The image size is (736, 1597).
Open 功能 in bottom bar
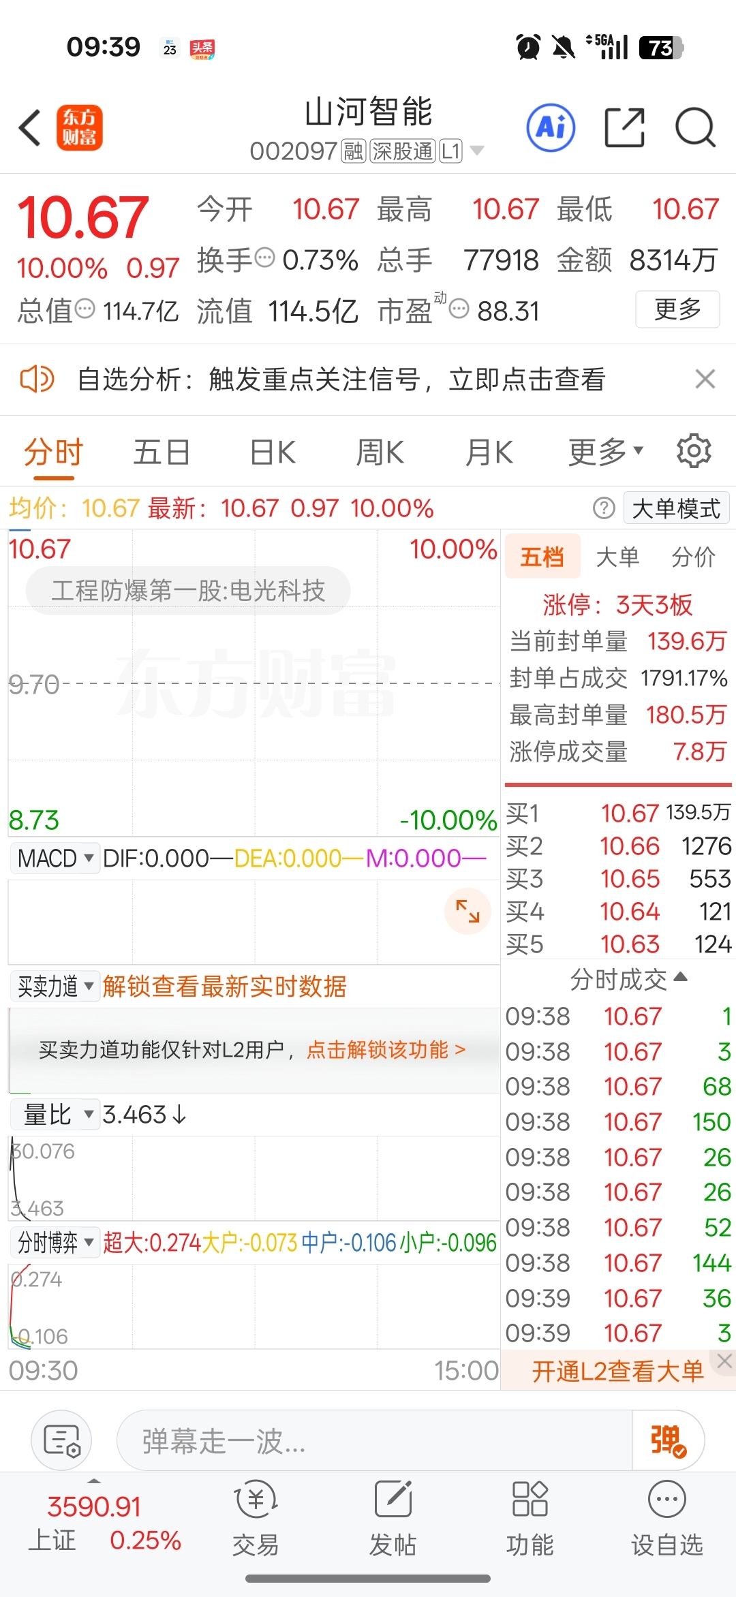(x=530, y=1519)
